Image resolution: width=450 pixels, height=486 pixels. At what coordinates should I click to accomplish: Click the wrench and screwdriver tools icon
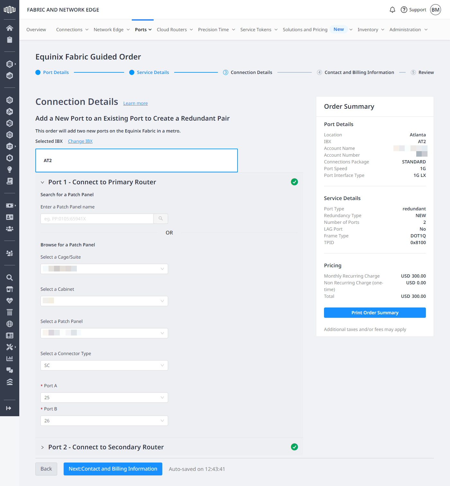pyautogui.click(x=10, y=347)
